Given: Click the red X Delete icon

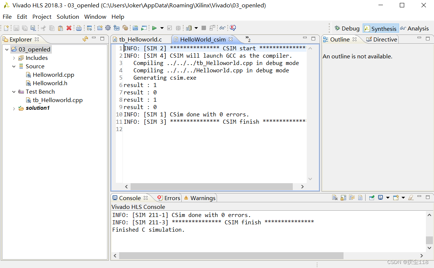Looking at the screenshot, I should pyautogui.click(x=69, y=28).
